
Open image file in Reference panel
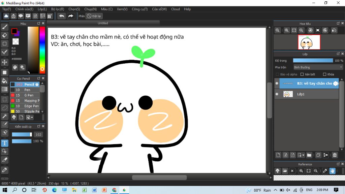285,171
